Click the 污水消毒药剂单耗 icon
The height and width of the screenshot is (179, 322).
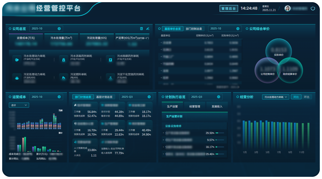64,60
